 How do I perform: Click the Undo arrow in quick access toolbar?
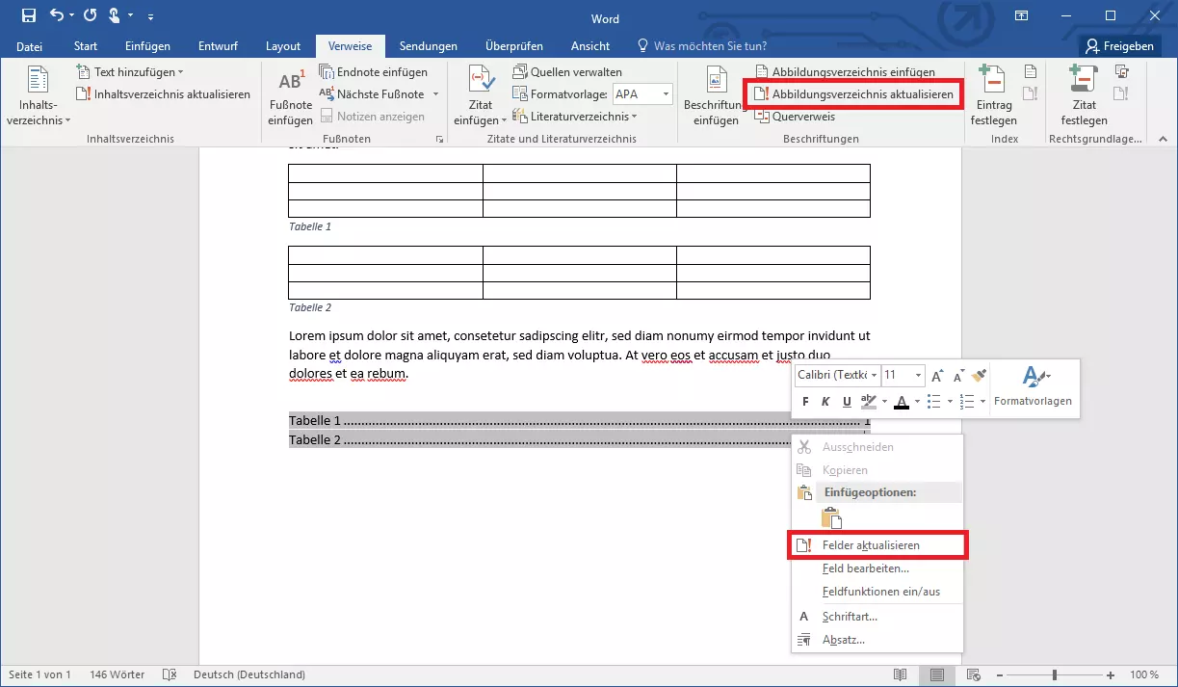(57, 15)
